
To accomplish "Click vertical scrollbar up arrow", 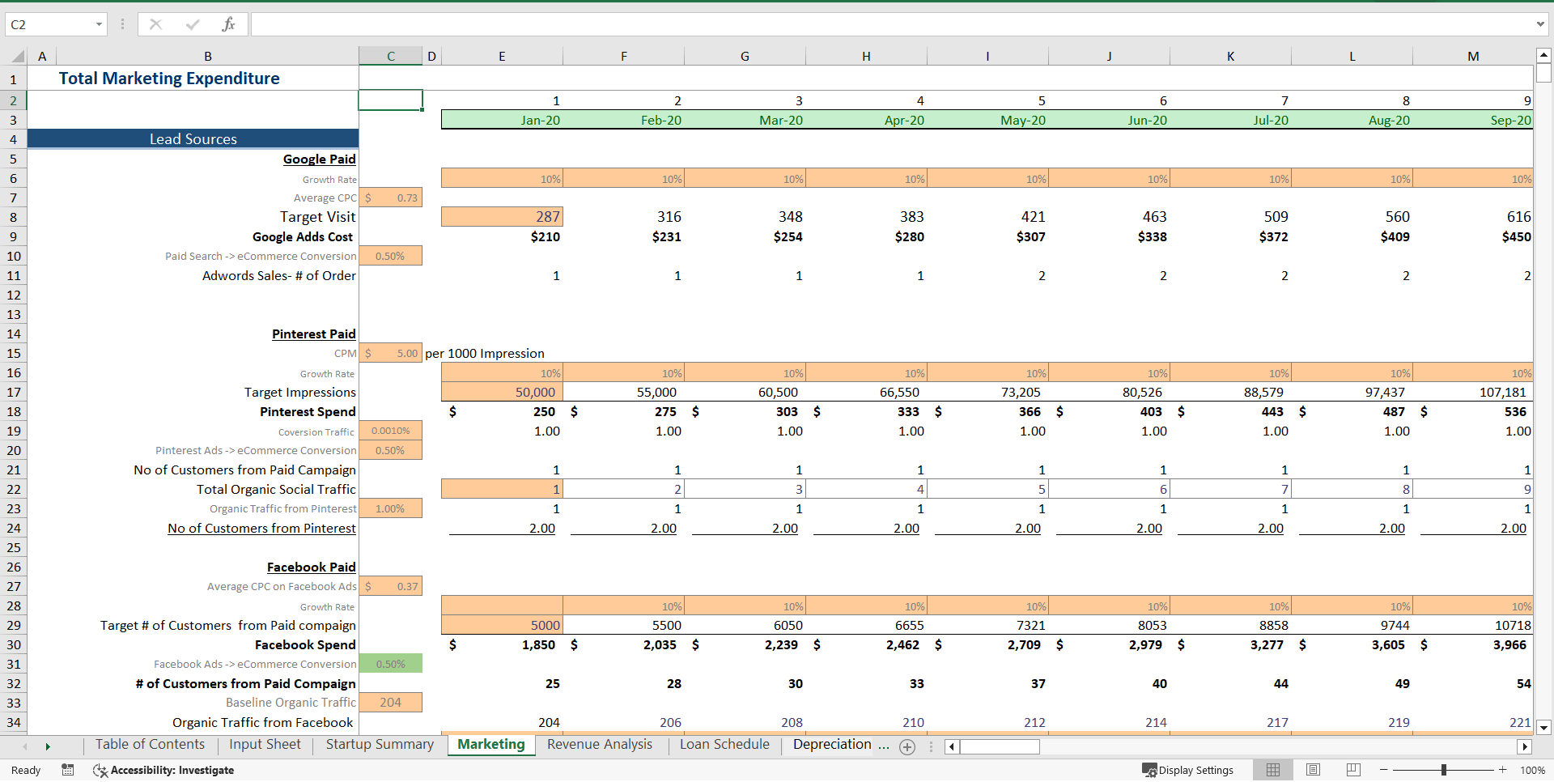I will tap(1543, 56).
